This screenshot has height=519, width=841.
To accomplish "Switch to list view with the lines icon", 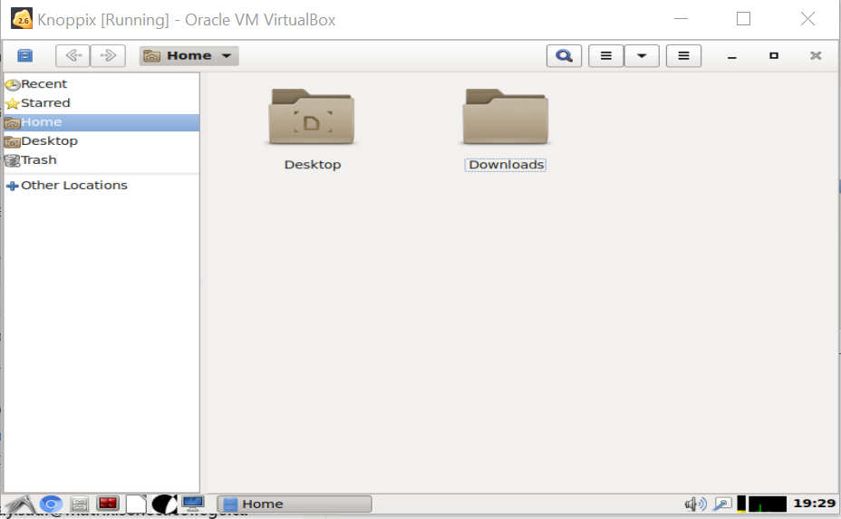I will coord(606,56).
